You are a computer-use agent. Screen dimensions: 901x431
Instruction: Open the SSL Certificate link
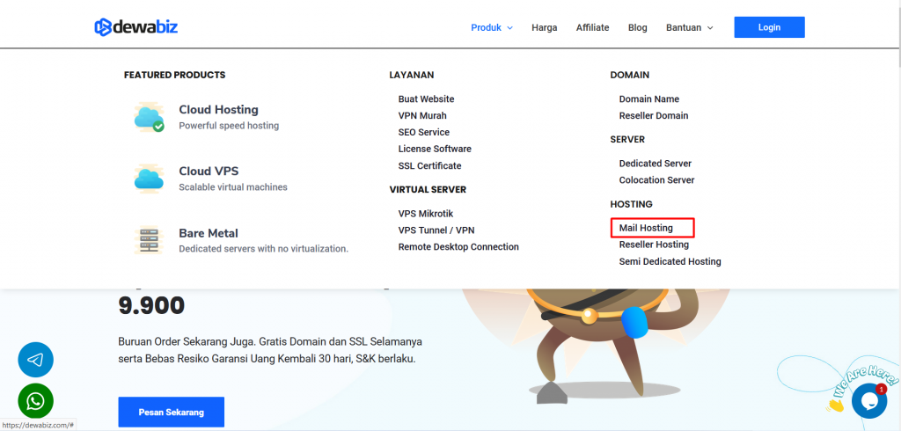(x=429, y=165)
